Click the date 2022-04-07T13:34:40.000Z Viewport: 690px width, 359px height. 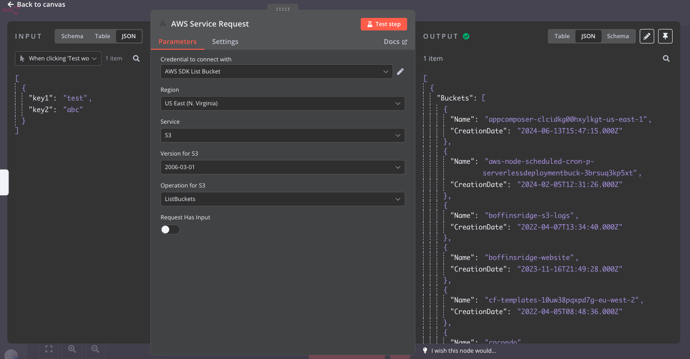click(x=570, y=227)
